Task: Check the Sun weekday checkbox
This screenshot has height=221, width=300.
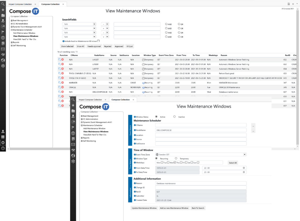Action: pyautogui.click(x=198, y=163)
